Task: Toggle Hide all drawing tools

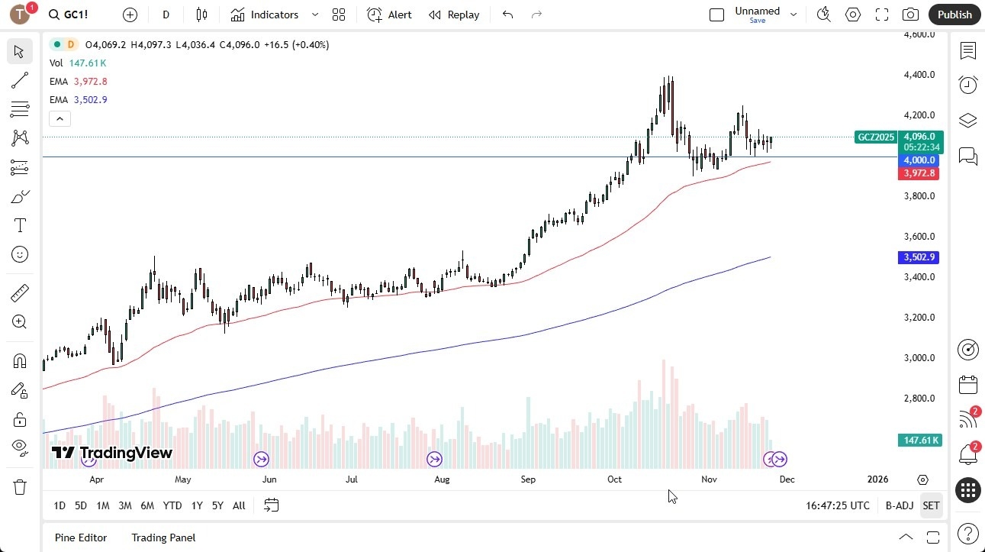Action: tap(20, 449)
